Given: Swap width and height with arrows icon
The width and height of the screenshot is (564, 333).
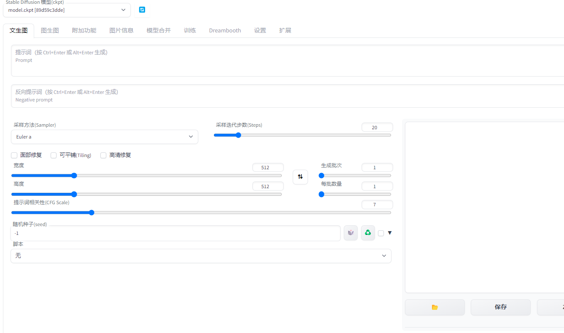Looking at the screenshot, I should 300,177.
